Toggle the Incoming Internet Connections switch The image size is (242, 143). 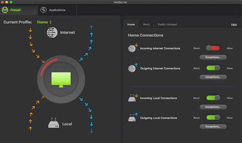[213, 48]
